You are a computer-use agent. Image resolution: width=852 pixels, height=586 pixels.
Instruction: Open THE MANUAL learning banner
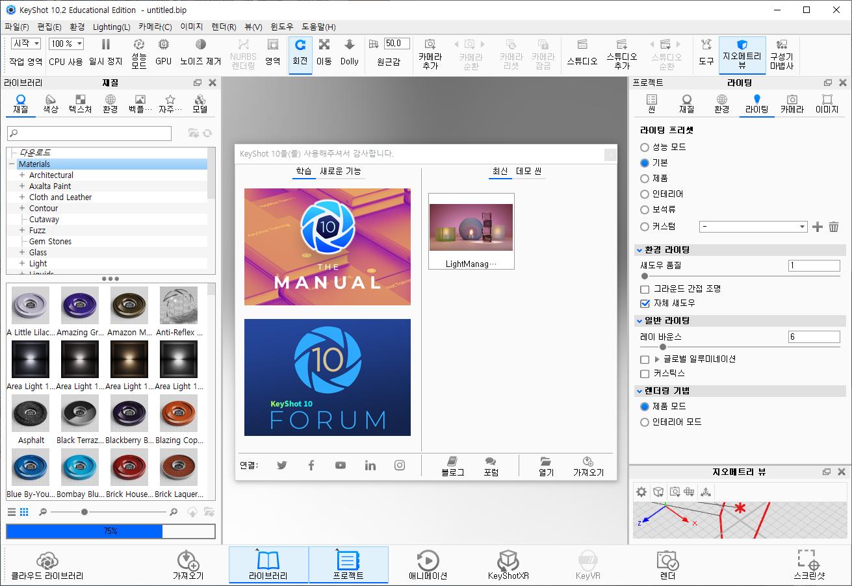point(328,247)
